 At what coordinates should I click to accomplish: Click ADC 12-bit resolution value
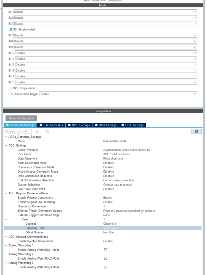tap(116, 154)
